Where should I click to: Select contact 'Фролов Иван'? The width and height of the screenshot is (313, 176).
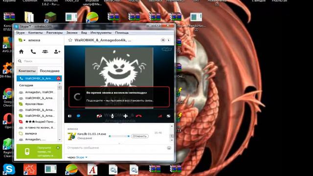coord(37,104)
